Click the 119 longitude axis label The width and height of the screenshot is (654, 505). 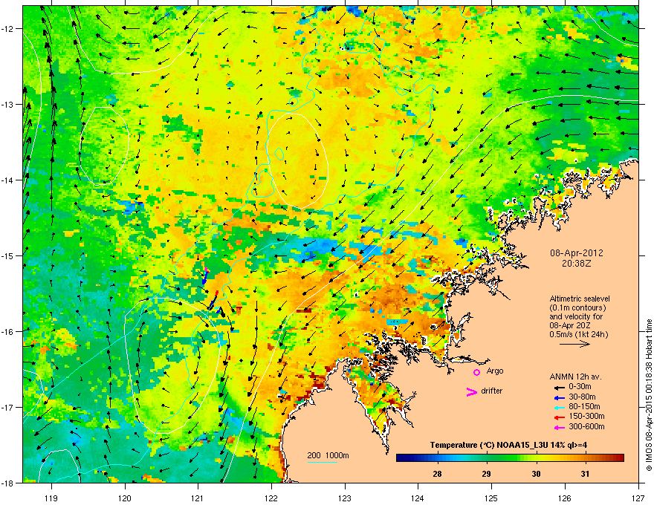coord(51,498)
